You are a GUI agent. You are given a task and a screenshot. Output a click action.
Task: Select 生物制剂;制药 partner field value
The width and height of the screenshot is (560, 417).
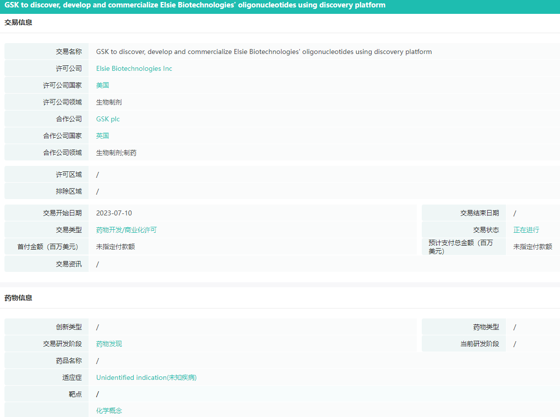pos(116,153)
